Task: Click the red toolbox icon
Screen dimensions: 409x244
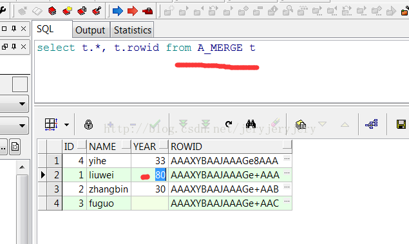Action: [147, 11]
